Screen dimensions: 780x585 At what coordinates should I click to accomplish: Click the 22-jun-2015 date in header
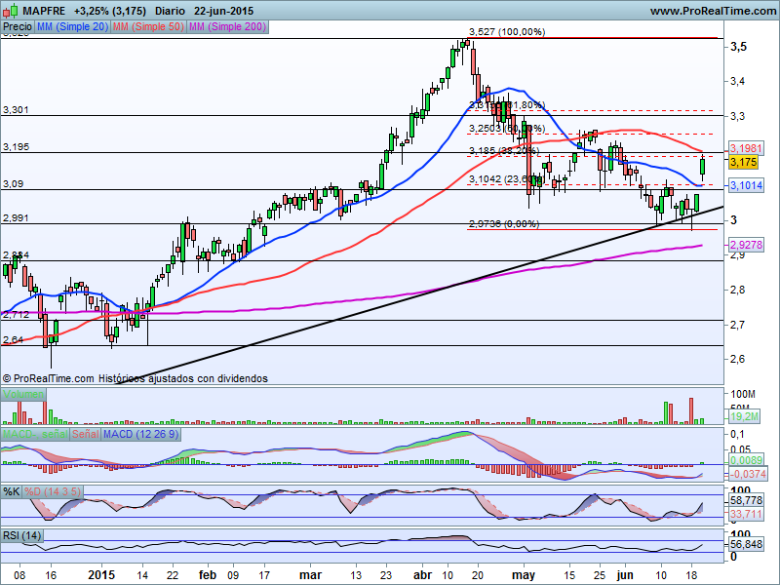pyautogui.click(x=224, y=11)
